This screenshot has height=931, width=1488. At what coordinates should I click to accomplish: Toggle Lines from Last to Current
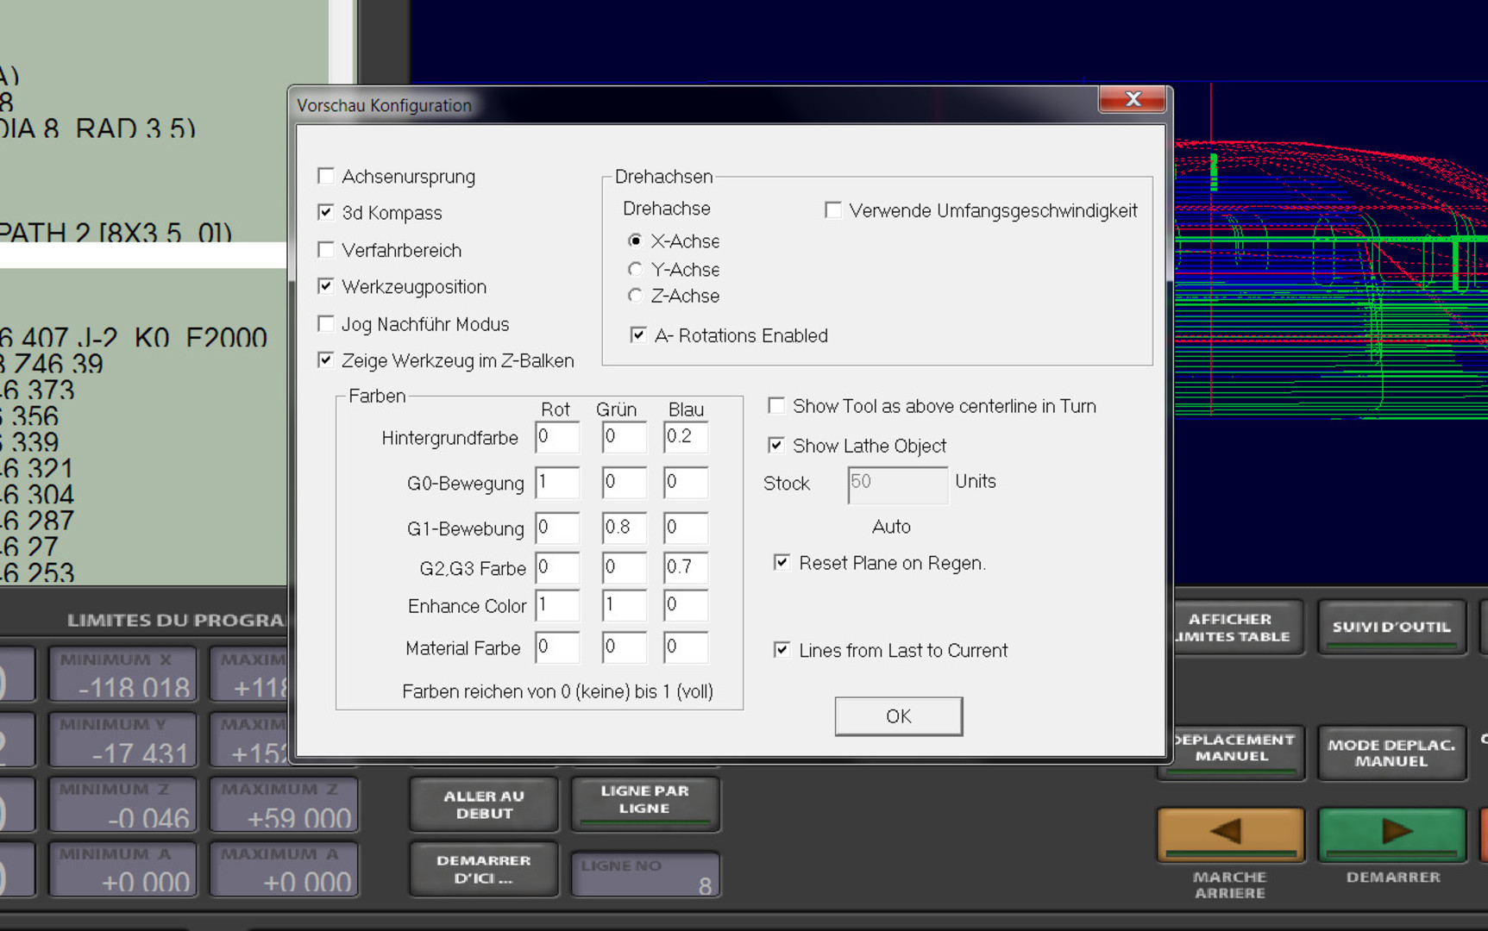[x=782, y=650]
